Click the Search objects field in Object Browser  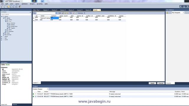[x=16, y=14]
